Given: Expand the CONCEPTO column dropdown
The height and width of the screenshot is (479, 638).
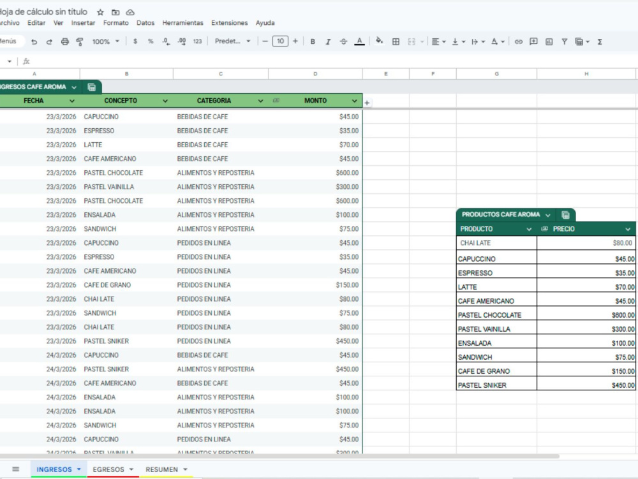Looking at the screenshot, I should pos(165,101).
